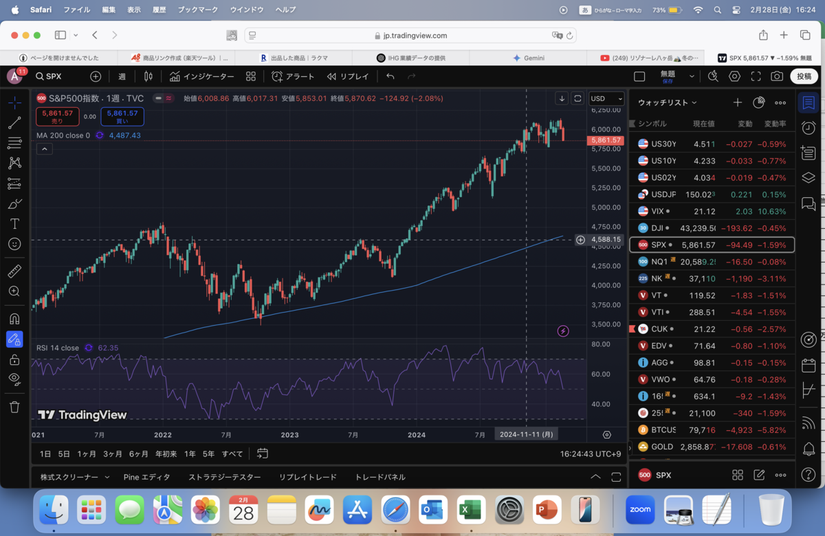
Task: Add a symbol to the watchlist
Action: coord(737,102)
